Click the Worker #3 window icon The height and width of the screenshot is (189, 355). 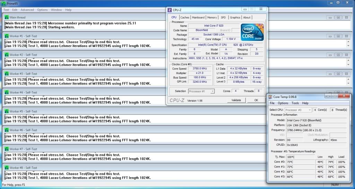coord(7,74)
